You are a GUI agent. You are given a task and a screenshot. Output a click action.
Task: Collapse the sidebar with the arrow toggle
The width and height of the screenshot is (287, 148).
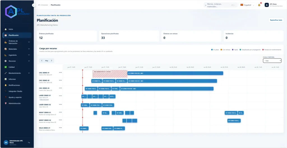click(34, 5)
